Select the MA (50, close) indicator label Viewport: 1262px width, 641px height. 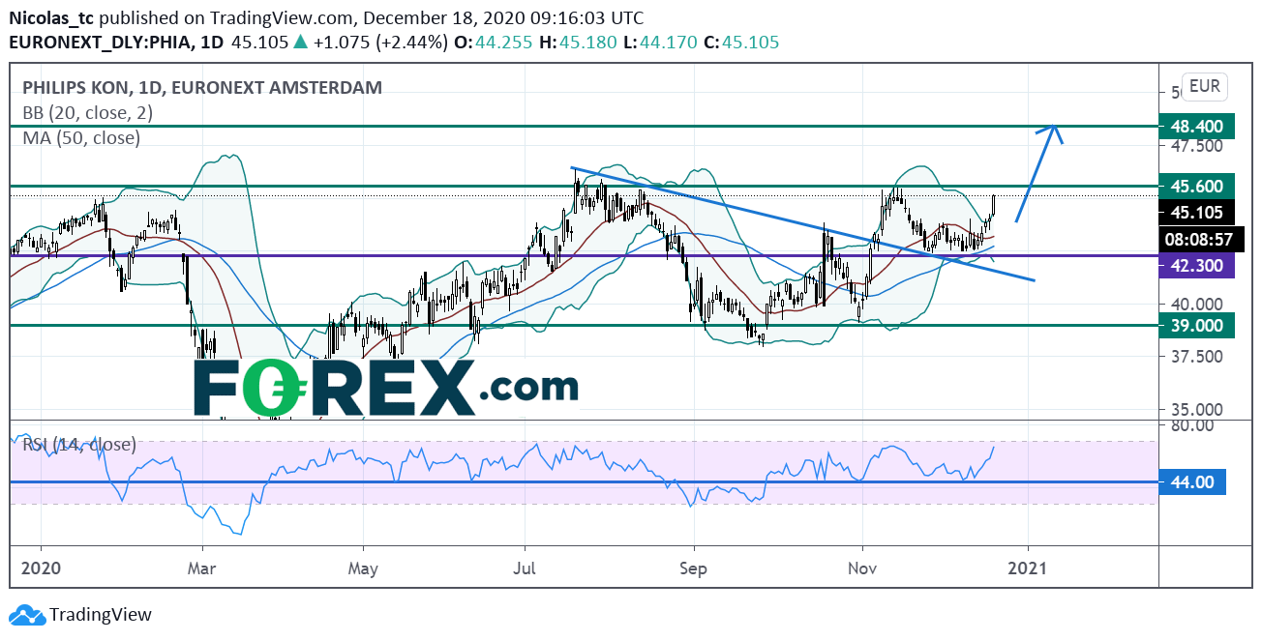(x=81, y=137)
